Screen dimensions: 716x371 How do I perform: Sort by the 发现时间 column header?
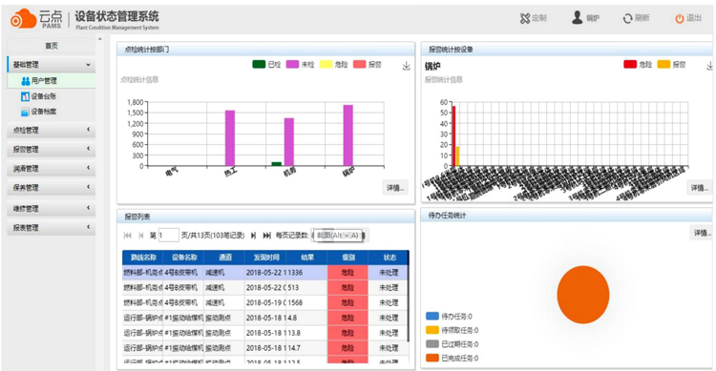(x=265, y=258)
